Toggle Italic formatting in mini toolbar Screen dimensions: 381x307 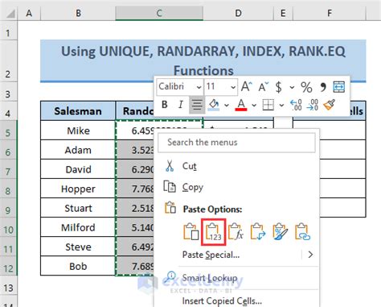[x=181, y=104]
